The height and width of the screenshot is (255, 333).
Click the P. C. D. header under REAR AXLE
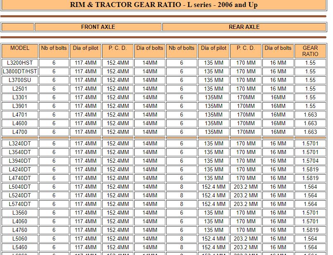(245, 48)
